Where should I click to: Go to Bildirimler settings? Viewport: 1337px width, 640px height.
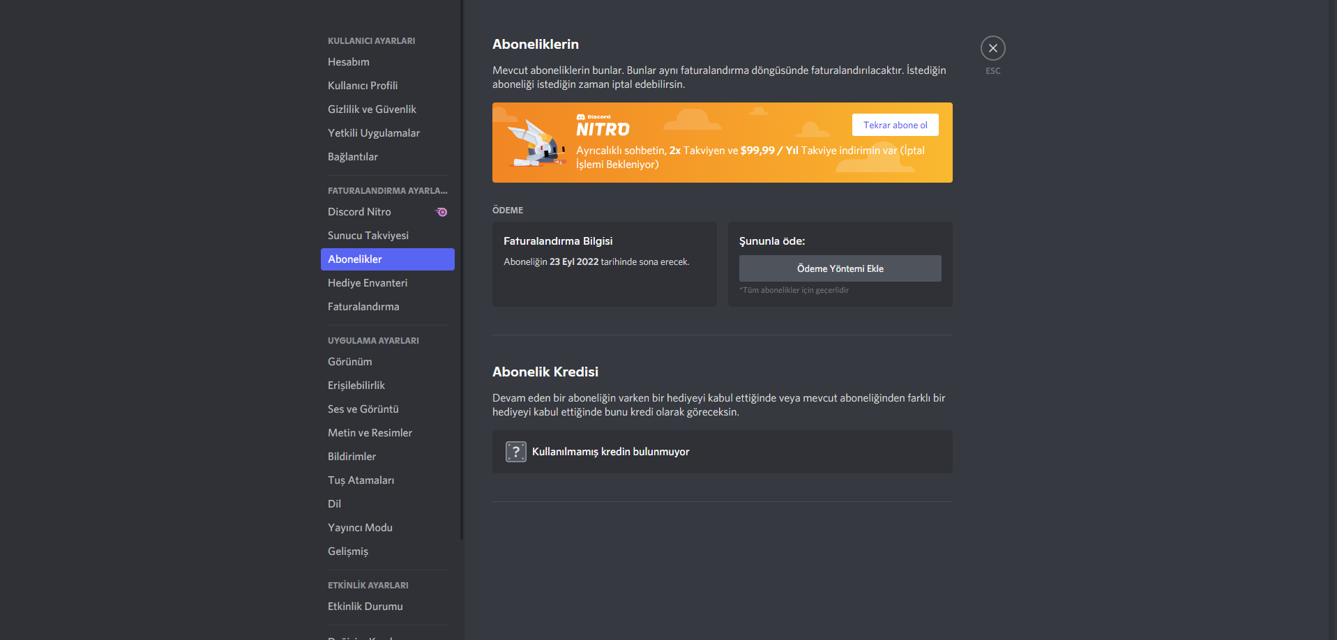(387, 457)
